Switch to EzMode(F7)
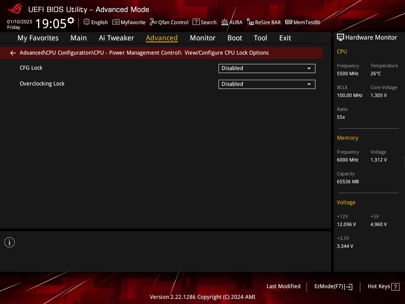405x304 pixels. [x=333, y=287]
